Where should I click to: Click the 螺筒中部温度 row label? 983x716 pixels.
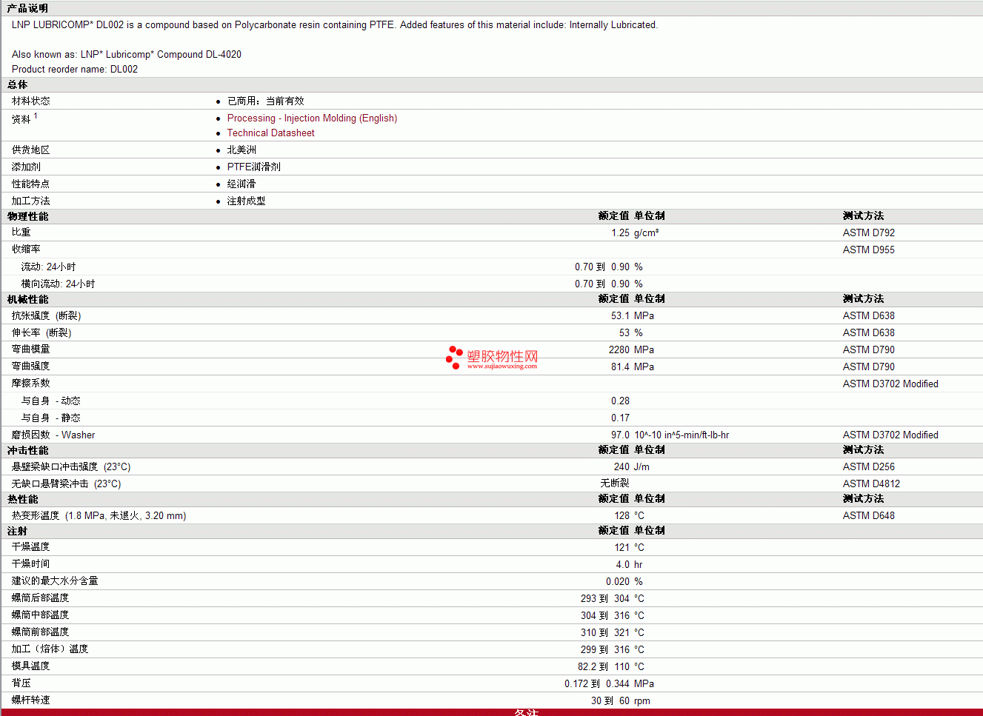[40, 615]
